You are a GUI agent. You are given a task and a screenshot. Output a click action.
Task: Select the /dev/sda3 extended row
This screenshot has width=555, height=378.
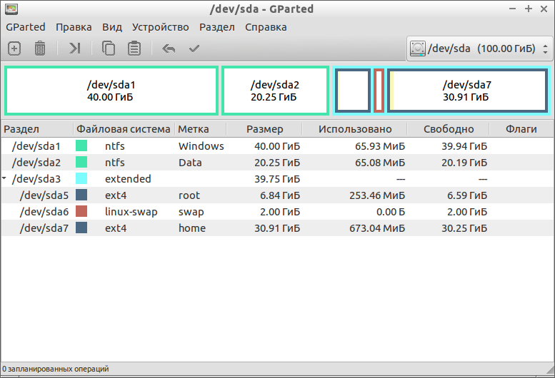(x=277, y=179)
